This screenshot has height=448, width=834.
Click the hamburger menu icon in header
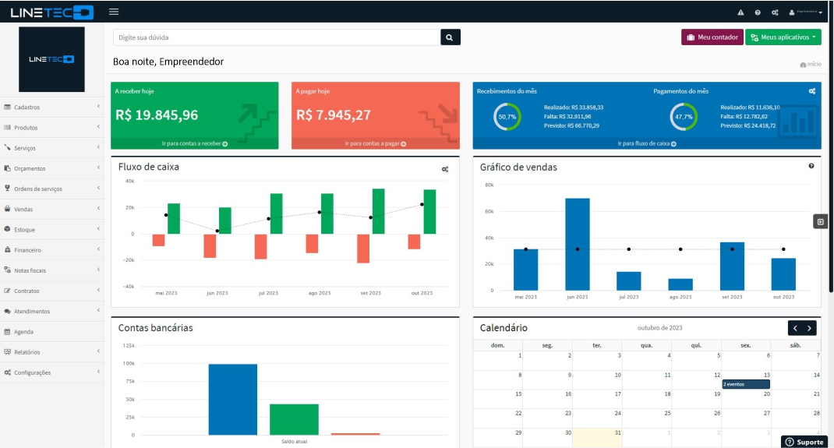(114, 12)
